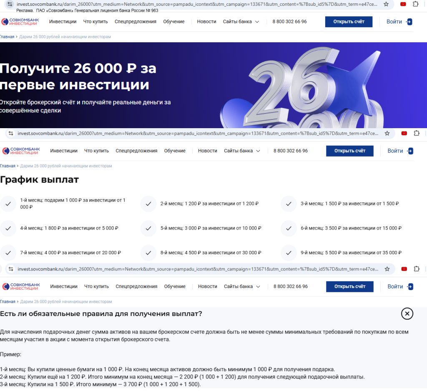Image resolution: width=427 pixels, height=392 pixels.
Task: Click the checkmark icon beside 4-й месяц payout
Action: pyautogui.click(x=8, y=228)
